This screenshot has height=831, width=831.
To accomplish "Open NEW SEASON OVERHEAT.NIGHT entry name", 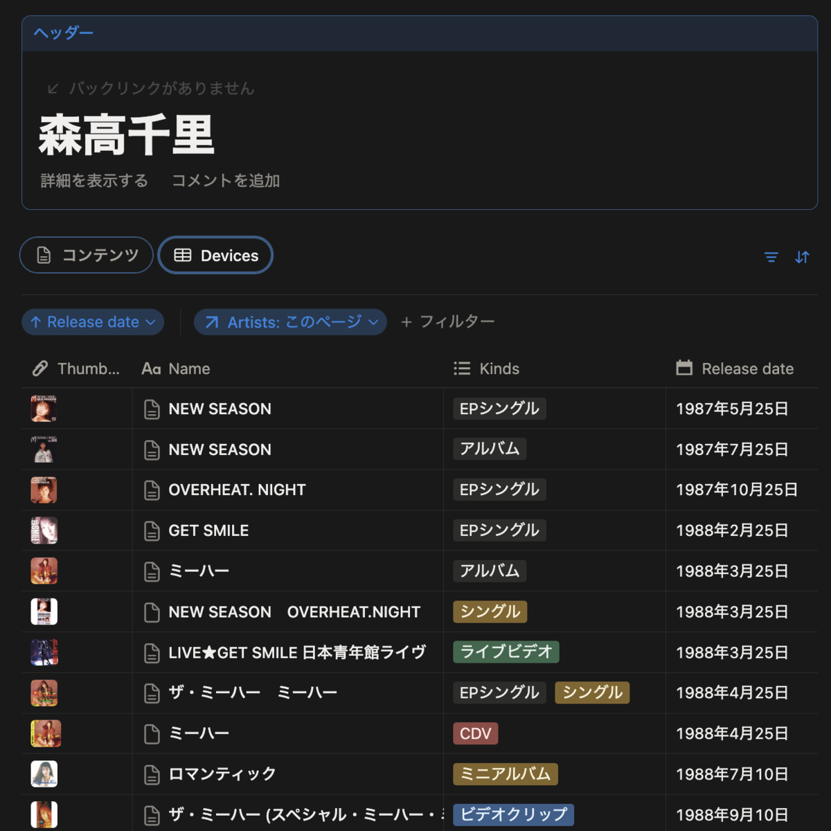I will point(294,612).
